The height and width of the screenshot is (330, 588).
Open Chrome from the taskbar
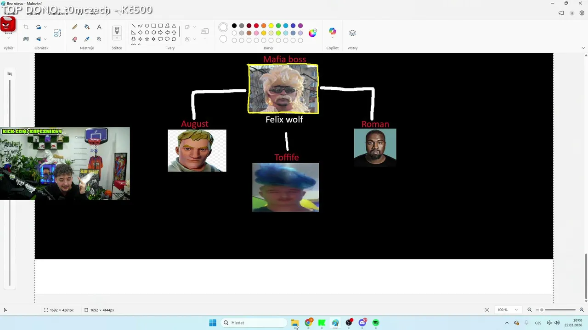tap(308, 323)
